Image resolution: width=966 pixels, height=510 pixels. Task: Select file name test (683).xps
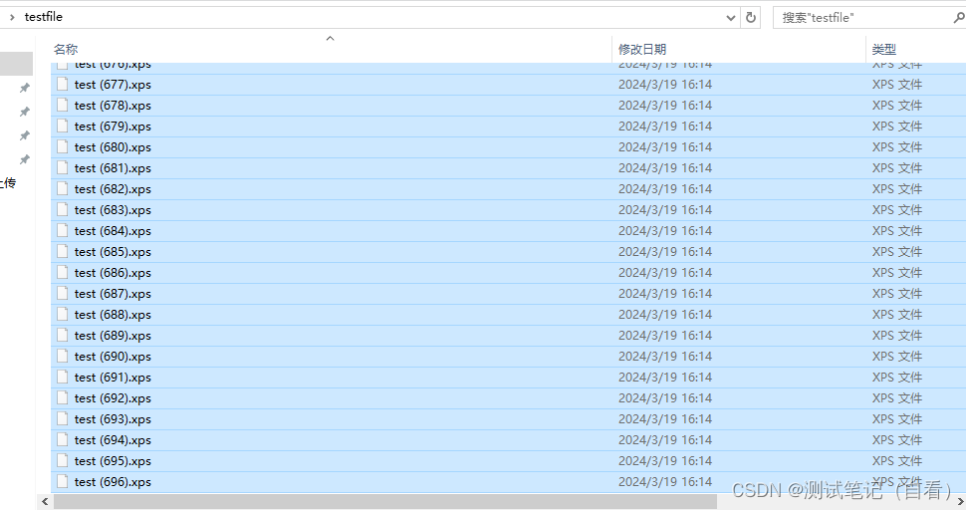click(113, 210)
